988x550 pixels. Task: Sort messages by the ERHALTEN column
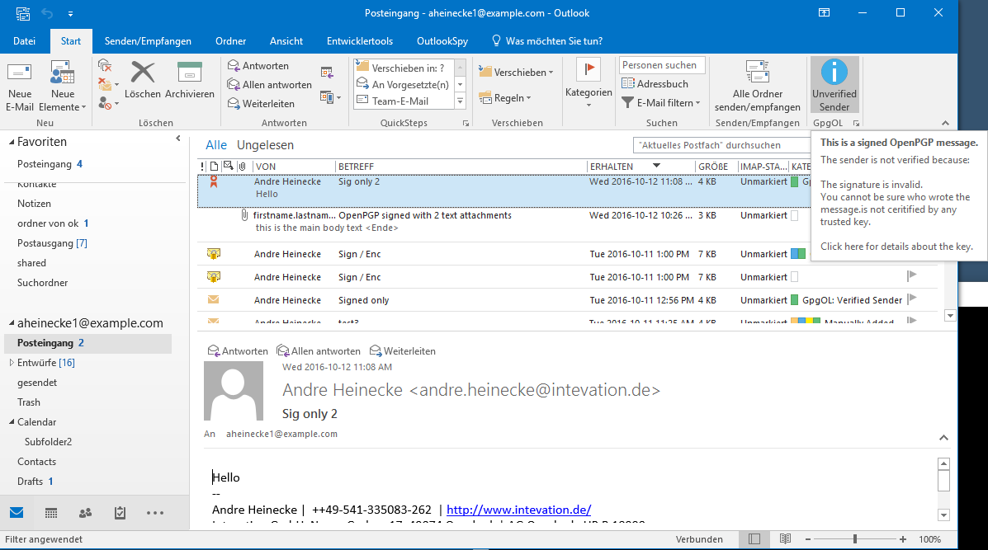(641, 166)
